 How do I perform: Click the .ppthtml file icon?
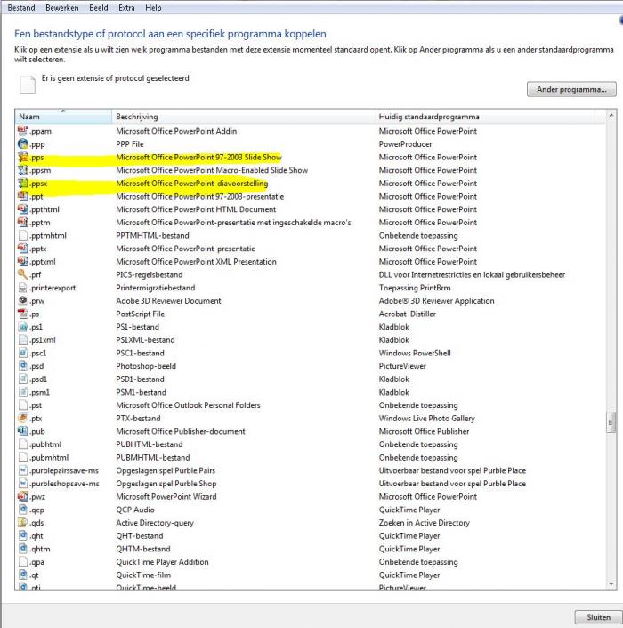[23, 209]
